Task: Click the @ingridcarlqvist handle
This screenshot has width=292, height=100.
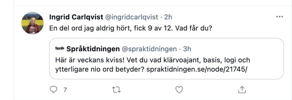Action: pos(132,17)
